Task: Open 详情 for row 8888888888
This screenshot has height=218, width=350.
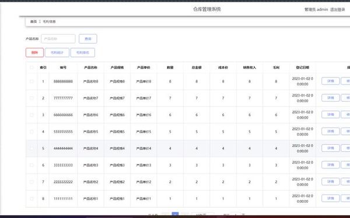Action: (x=331, y=81)
